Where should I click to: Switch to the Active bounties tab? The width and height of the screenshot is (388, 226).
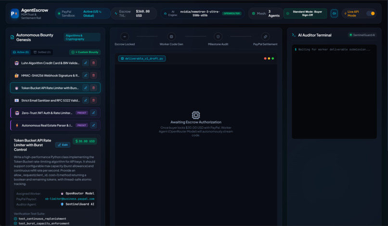pos(21,52)
